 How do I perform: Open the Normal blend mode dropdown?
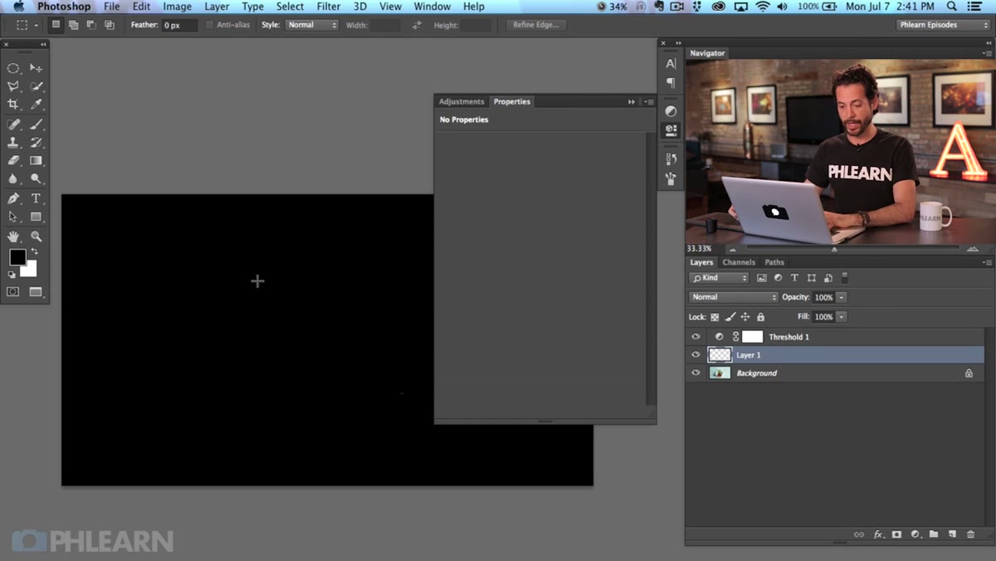pos(733,297)
